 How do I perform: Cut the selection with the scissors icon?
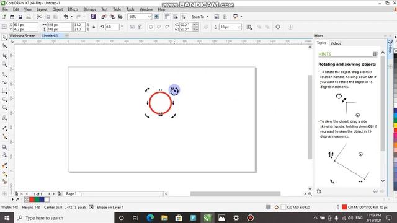tap(39, 17)
